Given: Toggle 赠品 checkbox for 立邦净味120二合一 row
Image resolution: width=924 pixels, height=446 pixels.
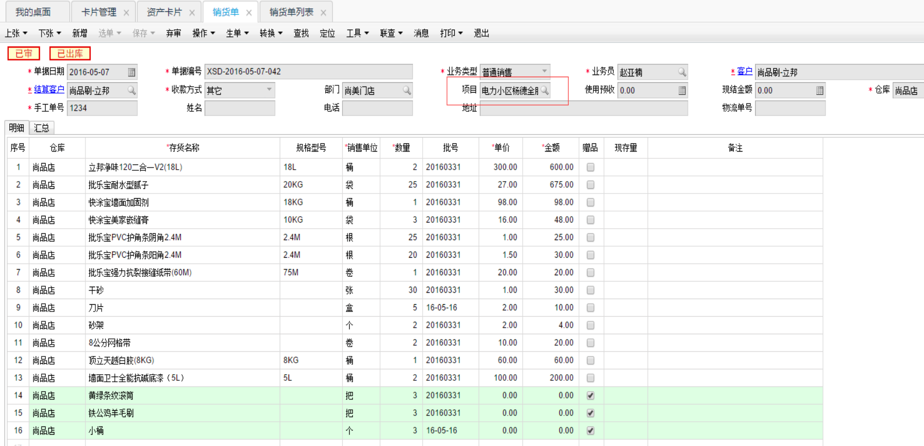Looking at the screenshot, I should pyautogui.click(x=590, y=167).
